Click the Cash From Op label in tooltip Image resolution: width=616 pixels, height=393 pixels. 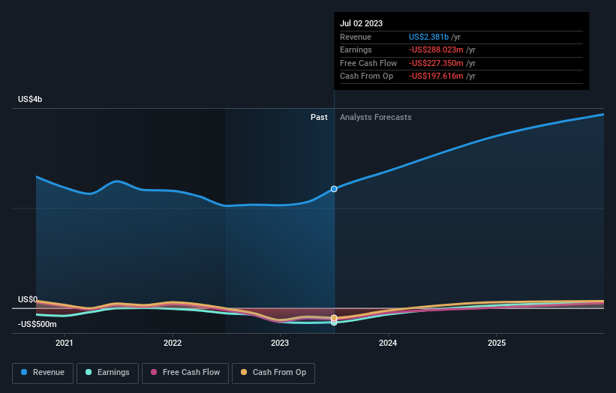(367, 76)
